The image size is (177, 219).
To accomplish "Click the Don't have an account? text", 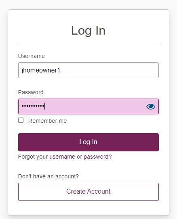I will [x=48, y=176].
